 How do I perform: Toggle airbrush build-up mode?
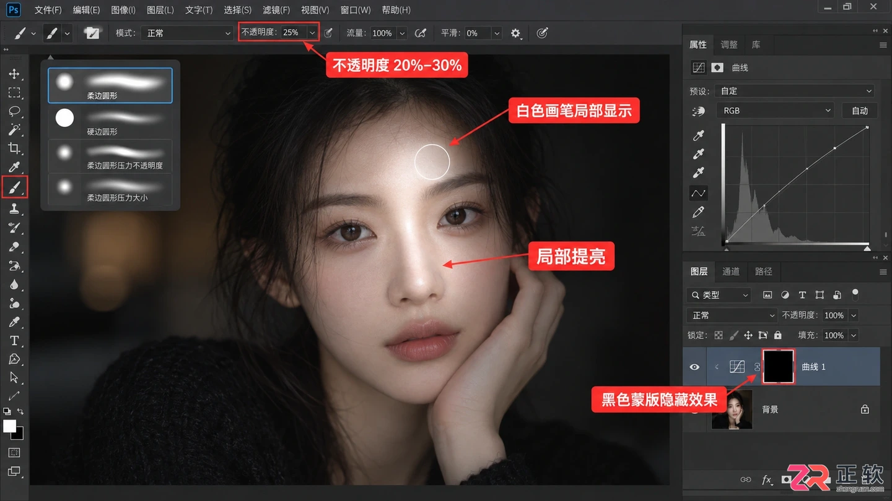coord(421,33)
